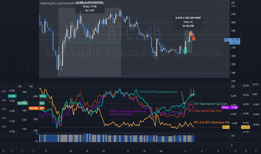The width and height of the screenshot is (261, 154).
Task: Click the 'Vol 1.353T' measurement text
Action: 90,10
